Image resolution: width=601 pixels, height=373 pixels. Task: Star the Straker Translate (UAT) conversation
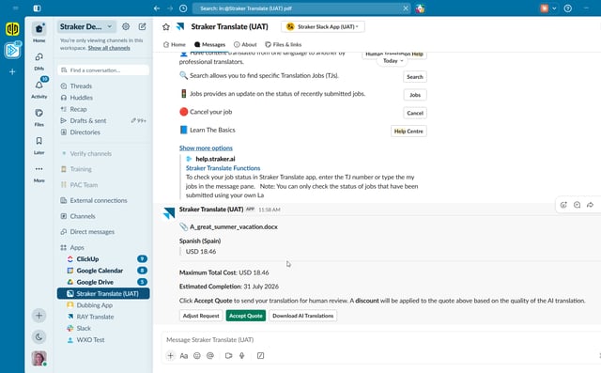(x=165, y=26)
